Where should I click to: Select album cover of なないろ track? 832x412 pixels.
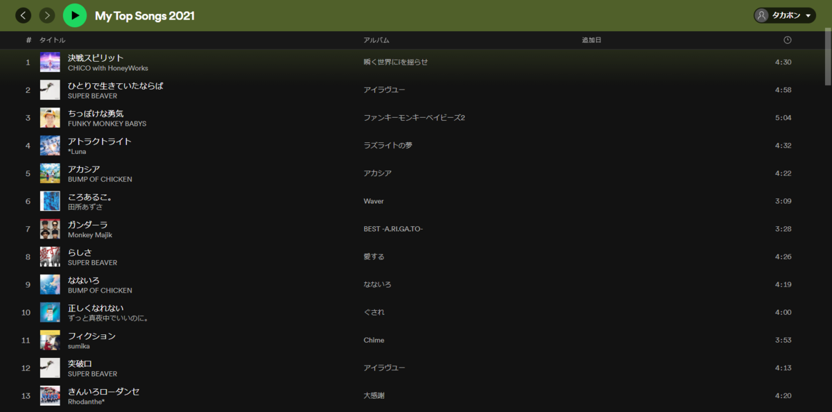(x=50, y=284)
